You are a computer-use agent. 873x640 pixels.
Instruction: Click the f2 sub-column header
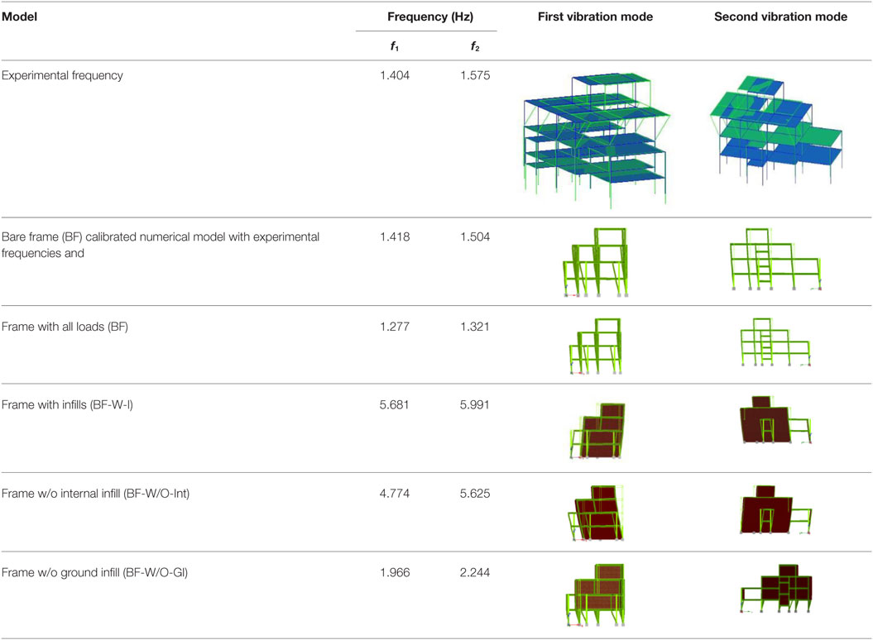475,47
